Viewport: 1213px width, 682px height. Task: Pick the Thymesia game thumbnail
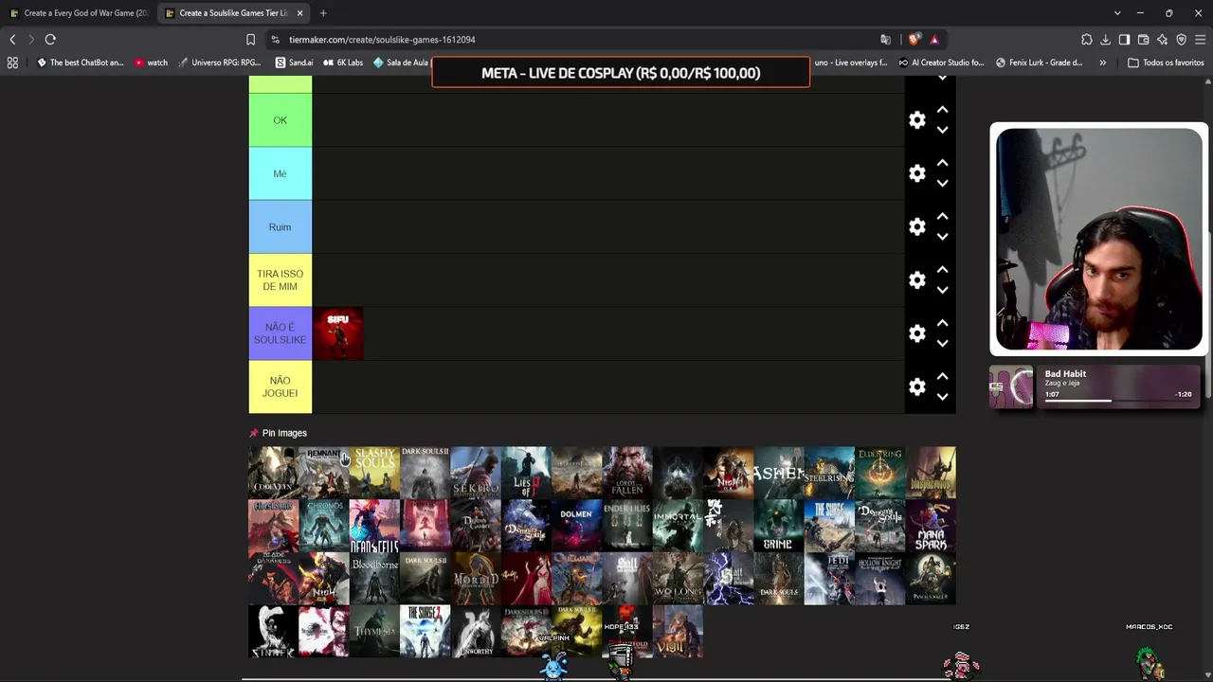tap(374, 632)
